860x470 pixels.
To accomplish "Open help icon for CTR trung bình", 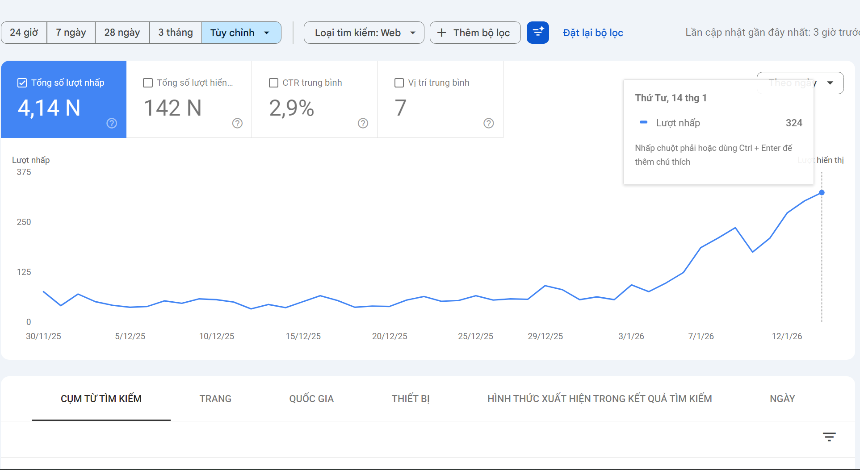I will tap(363, 123).
